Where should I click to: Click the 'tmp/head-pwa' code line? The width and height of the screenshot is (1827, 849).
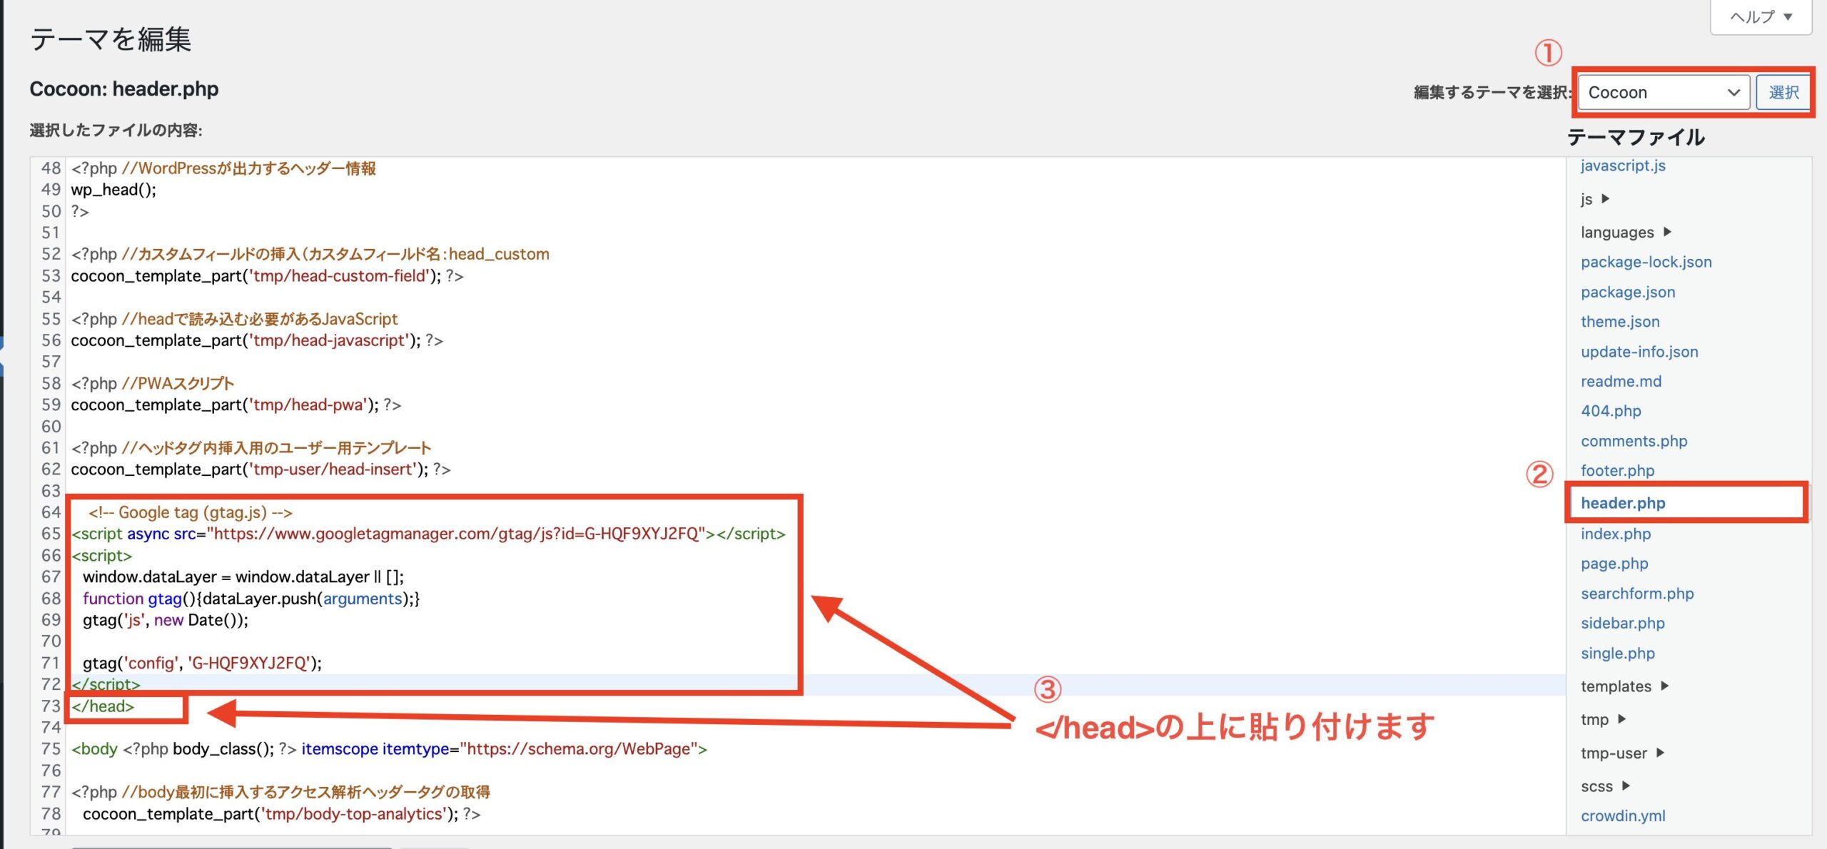tap(236, 405)
